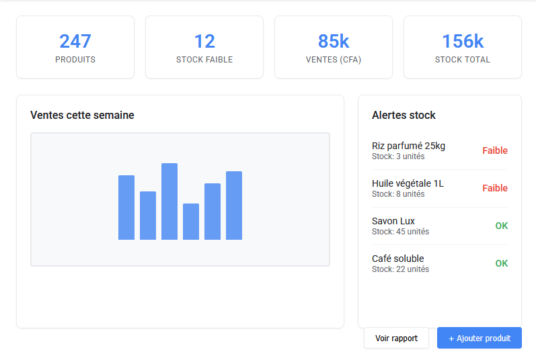Click Faible status for Riz parfumé
536x364 pixels.
click(x=494, y=150)
